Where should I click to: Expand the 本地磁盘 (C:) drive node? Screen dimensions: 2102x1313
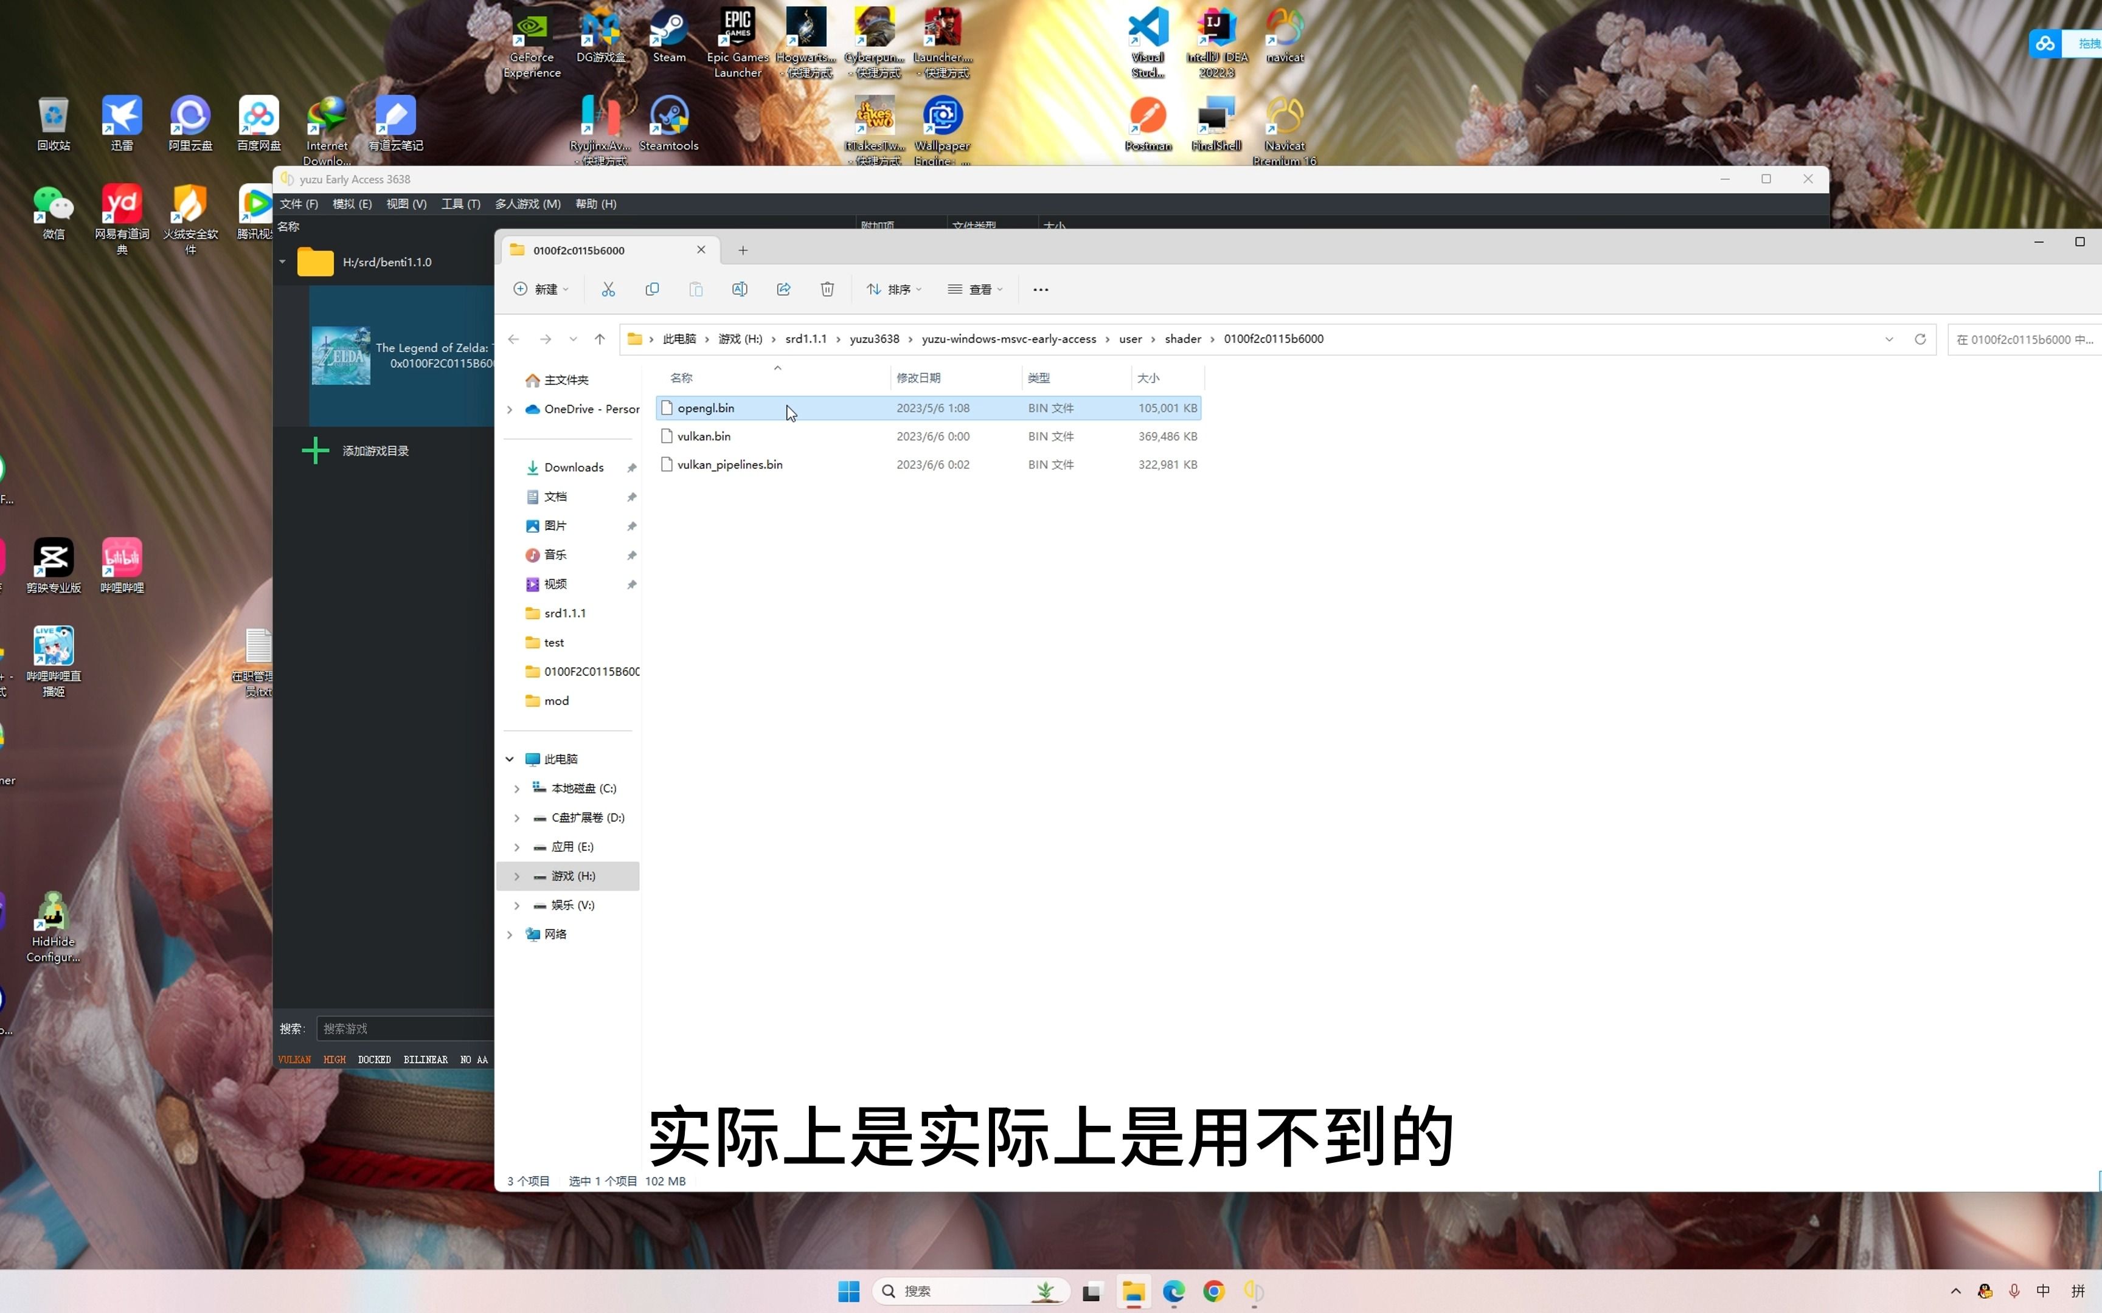click(517, 788)
